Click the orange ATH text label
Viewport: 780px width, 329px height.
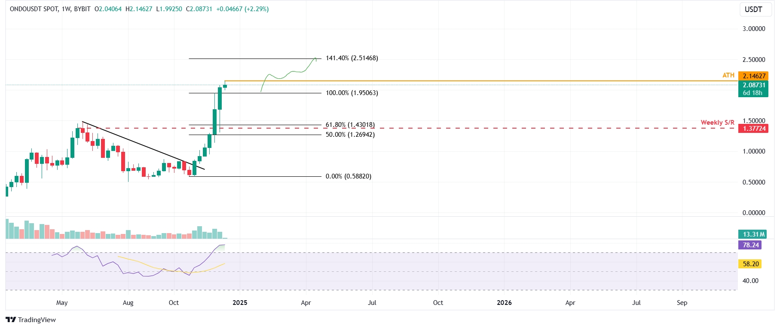point(728,76)
